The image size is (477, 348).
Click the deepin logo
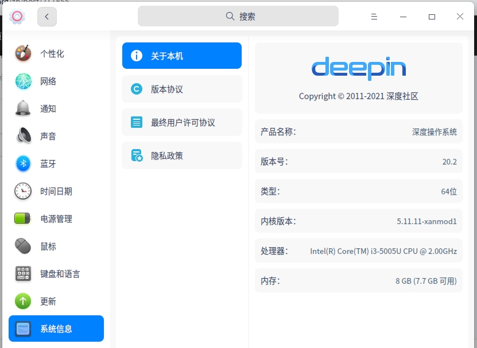[x=359, y=68]
